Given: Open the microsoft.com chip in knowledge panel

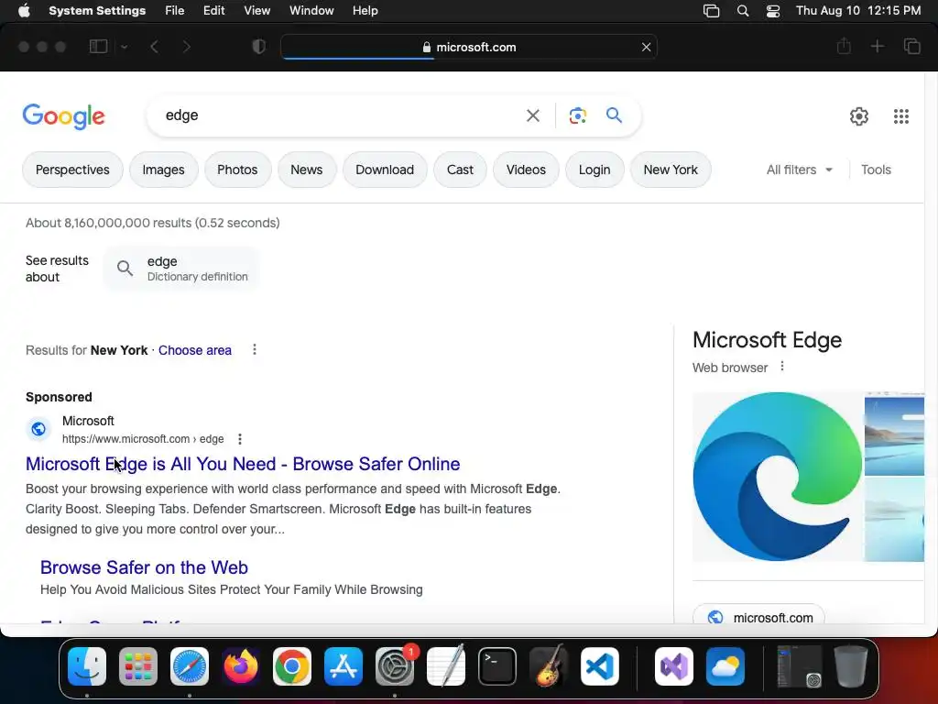Looking at the screenshot, I should [x=758, y=615].
